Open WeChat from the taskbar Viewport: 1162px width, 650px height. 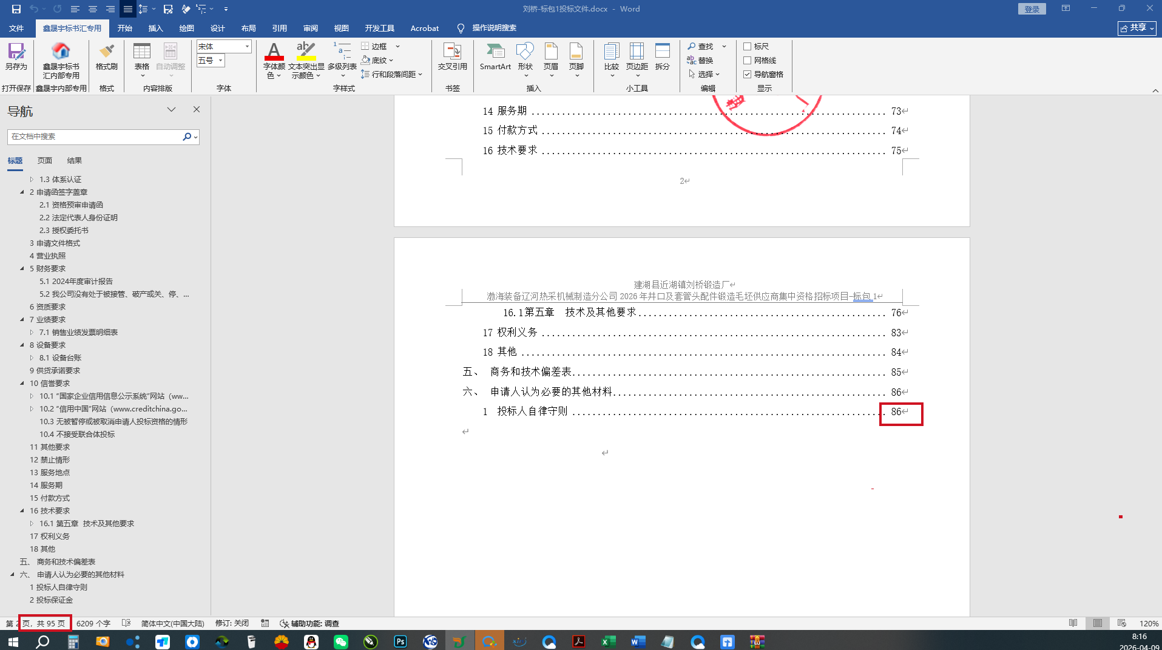[341, 642]
